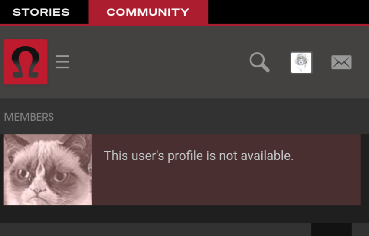
Task: Switch to the STORIES tab
Action: point(41,12)
